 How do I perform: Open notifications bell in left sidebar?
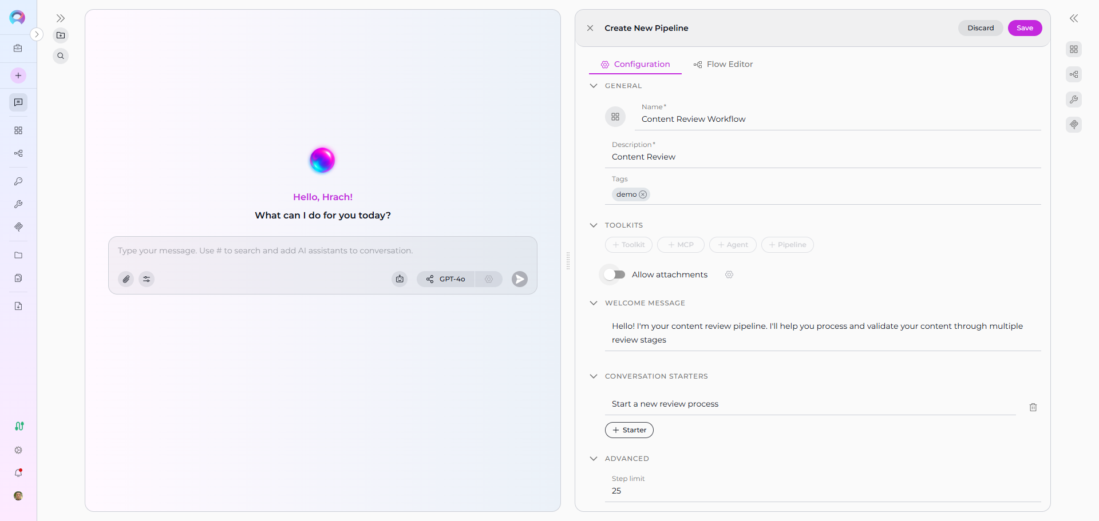coord(18,473)
